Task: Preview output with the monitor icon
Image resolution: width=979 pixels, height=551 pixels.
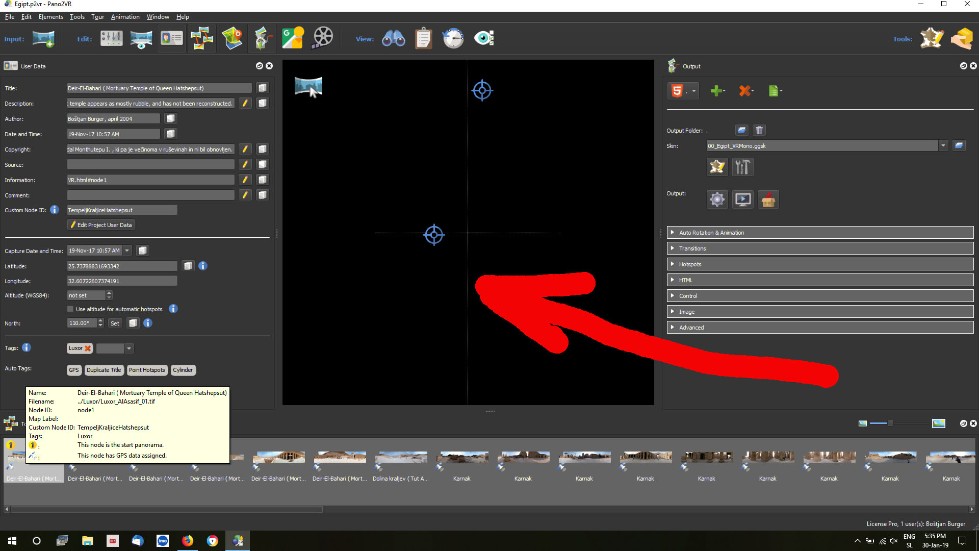Action: point(742,199)
